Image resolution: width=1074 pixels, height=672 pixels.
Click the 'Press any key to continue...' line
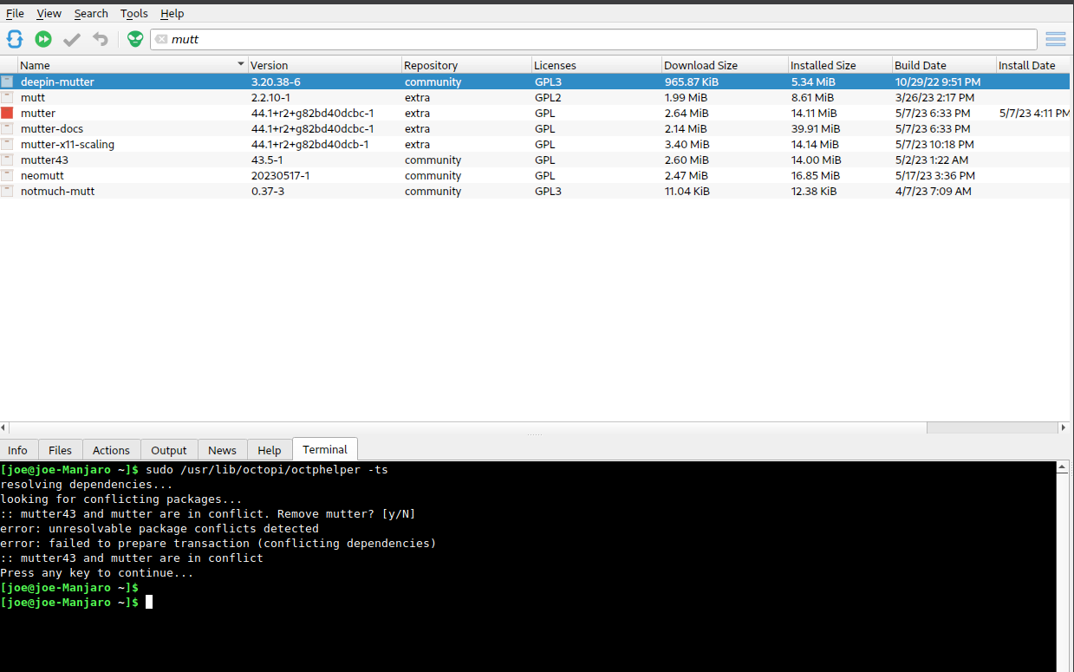click(97, 572)
